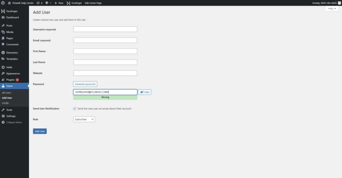
Task: Go to All Users submenu item
Action: tap(6, 93)
